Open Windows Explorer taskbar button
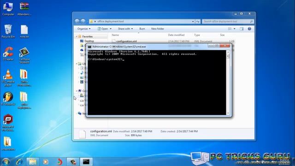This screenshot has height=166, width=295. tap(33, 162)
